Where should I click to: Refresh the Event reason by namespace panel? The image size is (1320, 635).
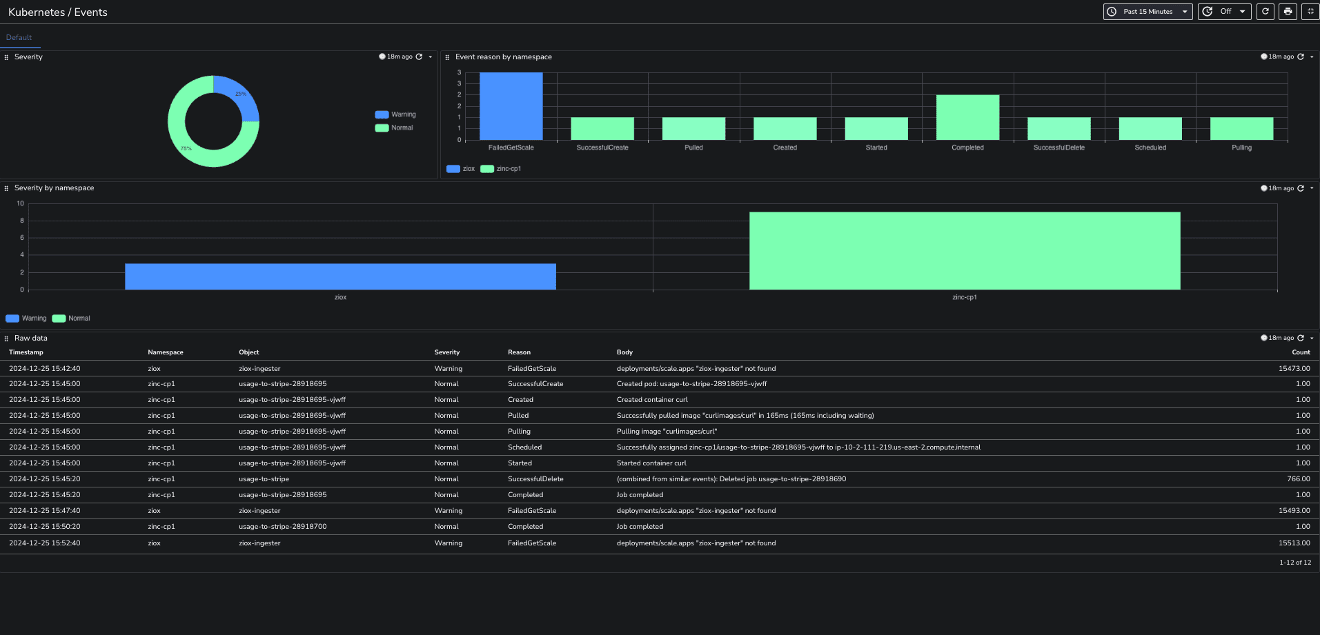(1301, 57)
